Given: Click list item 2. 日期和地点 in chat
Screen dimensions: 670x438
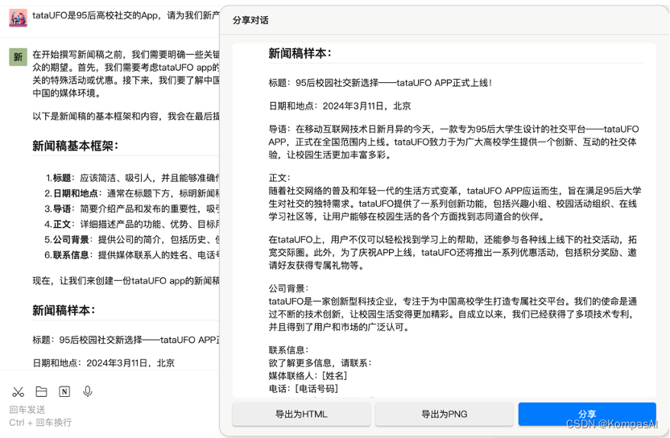Looking at the screenshot, I should [132, 193].
